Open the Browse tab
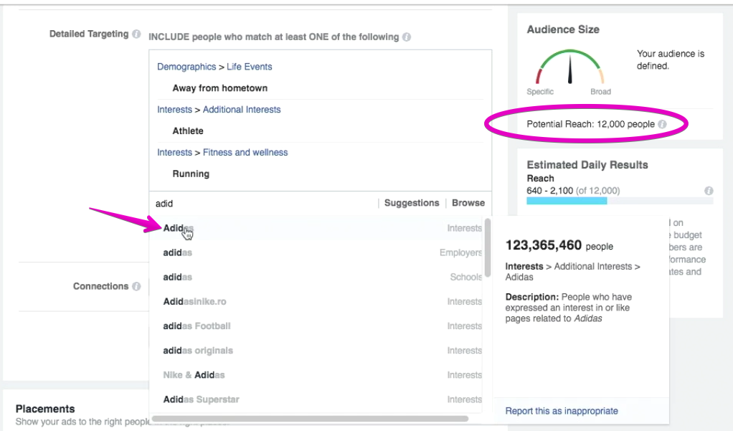The image size is (733, 431). [468, 203]
